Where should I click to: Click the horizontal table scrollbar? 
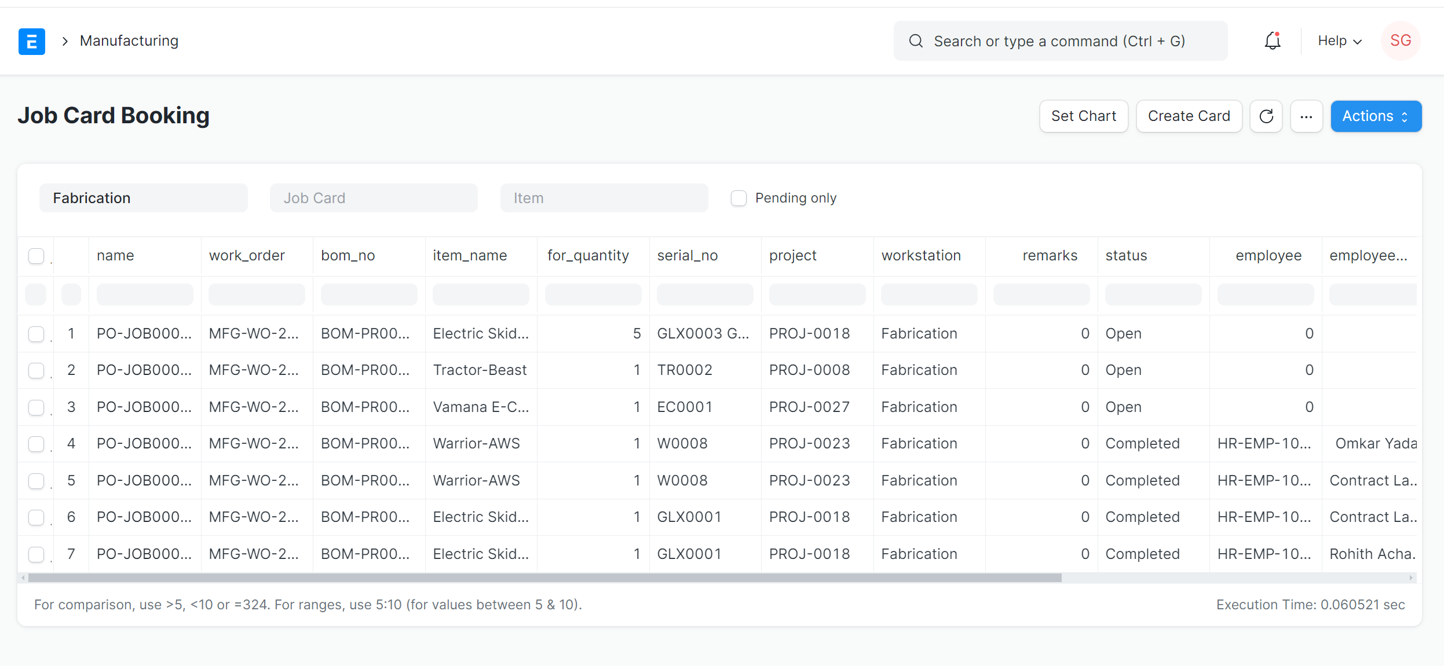(x=544, y=577)
